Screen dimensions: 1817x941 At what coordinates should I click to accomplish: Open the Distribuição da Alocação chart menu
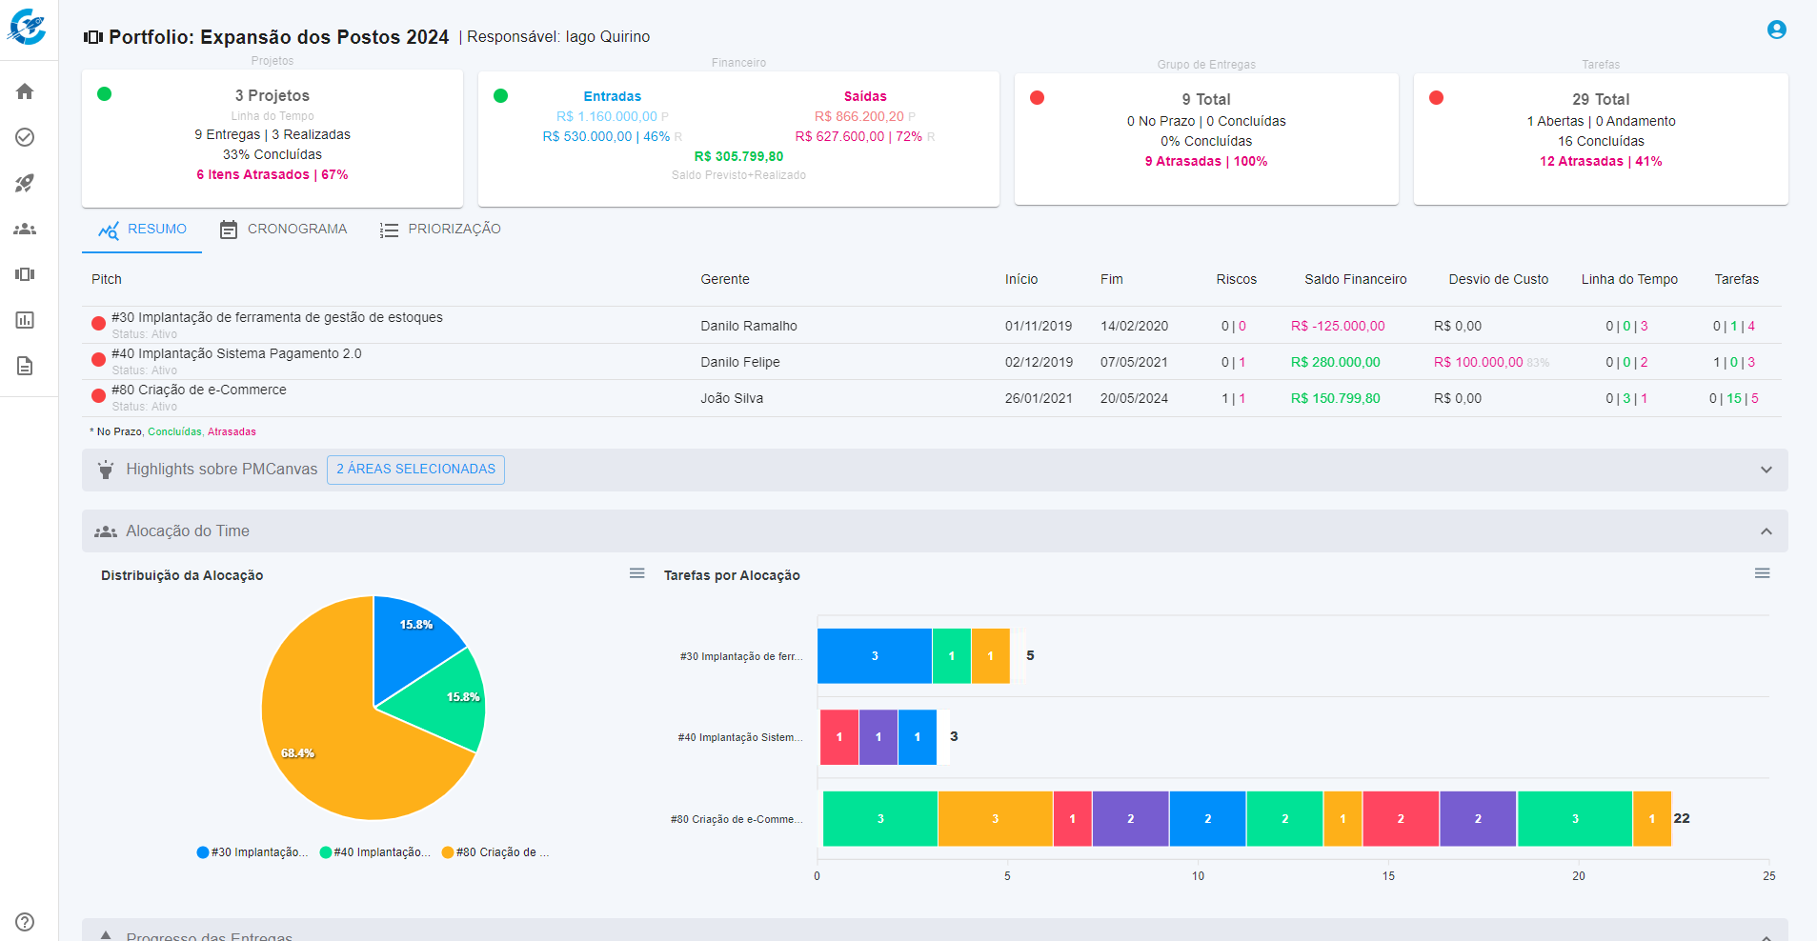(636, 573)
